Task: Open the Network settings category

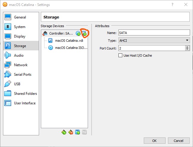Action: 21,65
